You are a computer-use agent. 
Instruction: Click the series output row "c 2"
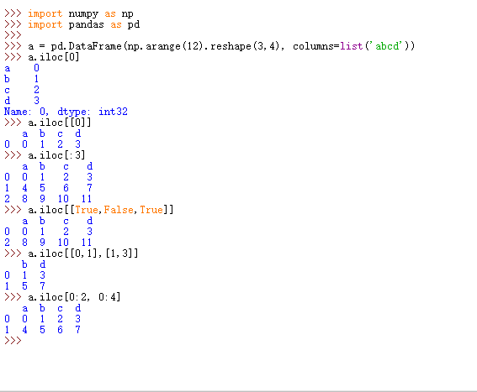point(22,90)
